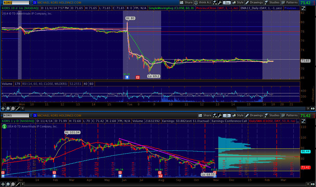
Task: Zoom in on the upper chart
Action: point(8,108)
